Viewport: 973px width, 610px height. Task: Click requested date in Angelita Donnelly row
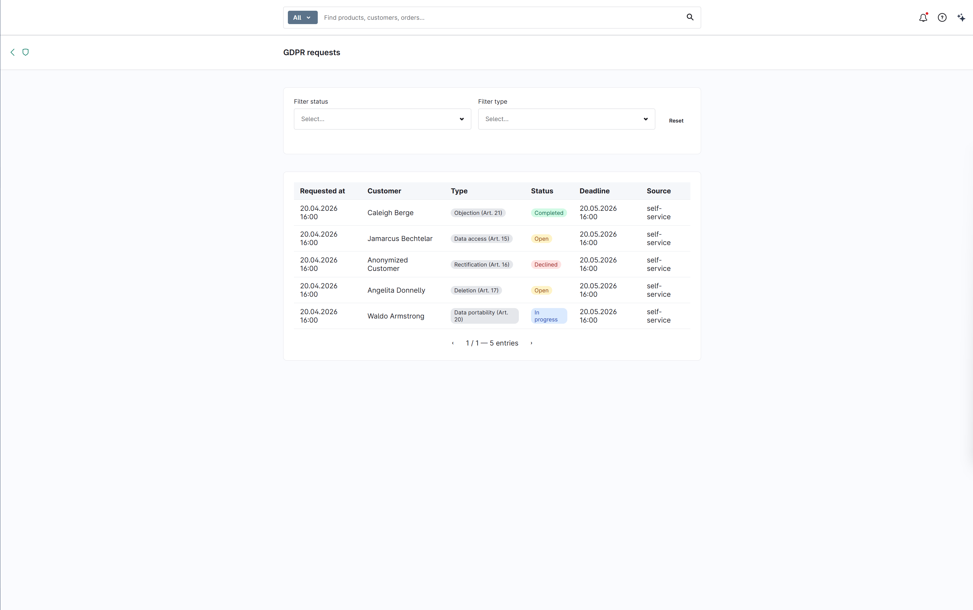point(319,290)
